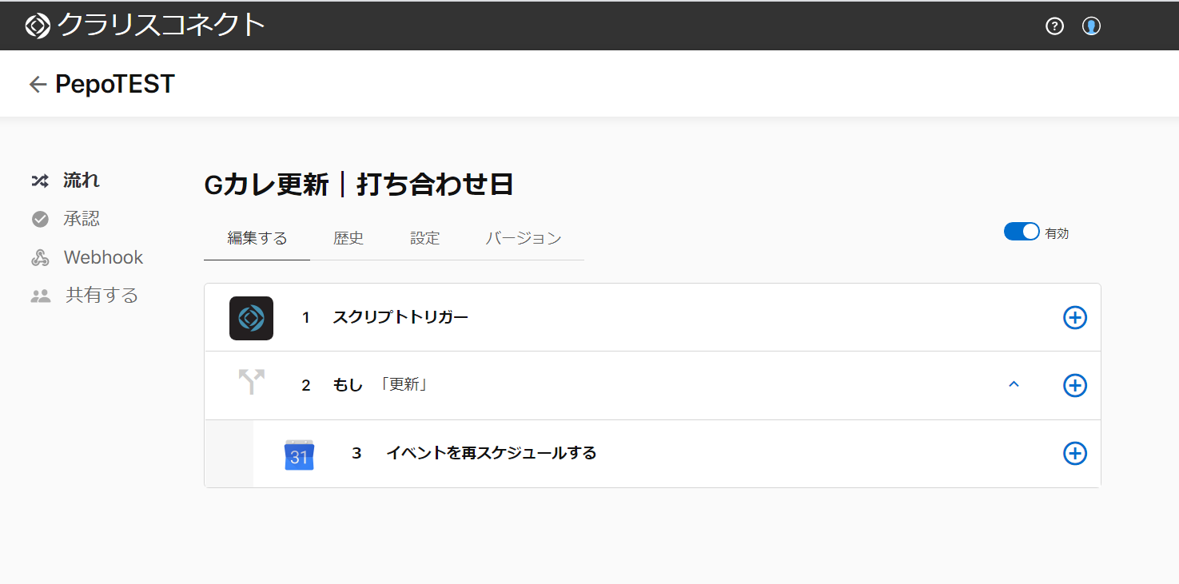Screen dimensions: 1179x584
Task: Click the Google Calendar icon on step 3
Action: tap(299, 455)
